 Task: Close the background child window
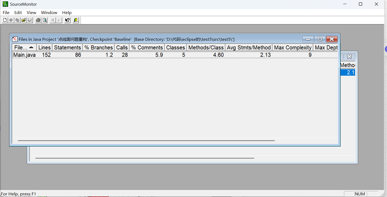point(349,56)
